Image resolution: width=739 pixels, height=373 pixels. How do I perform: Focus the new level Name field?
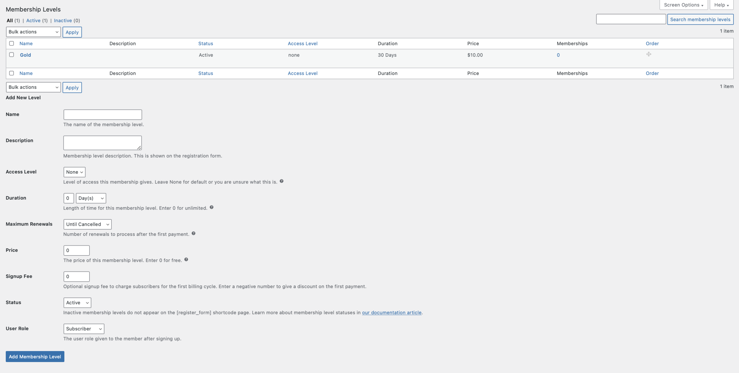pos(103,115)
